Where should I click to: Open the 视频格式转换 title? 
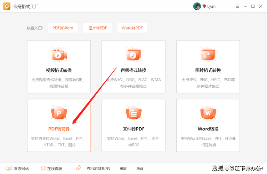pyautogui.click(x=59, y=70)
